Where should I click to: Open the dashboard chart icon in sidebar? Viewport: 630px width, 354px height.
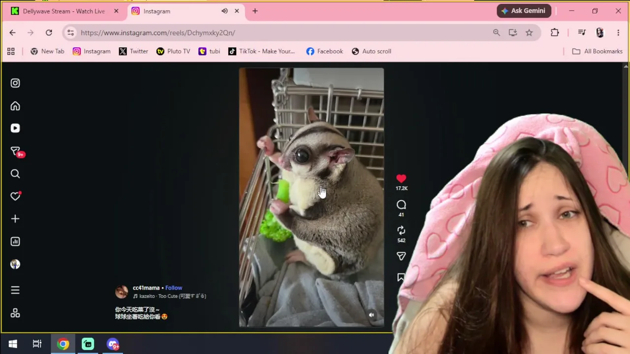[x=15, y=241]
